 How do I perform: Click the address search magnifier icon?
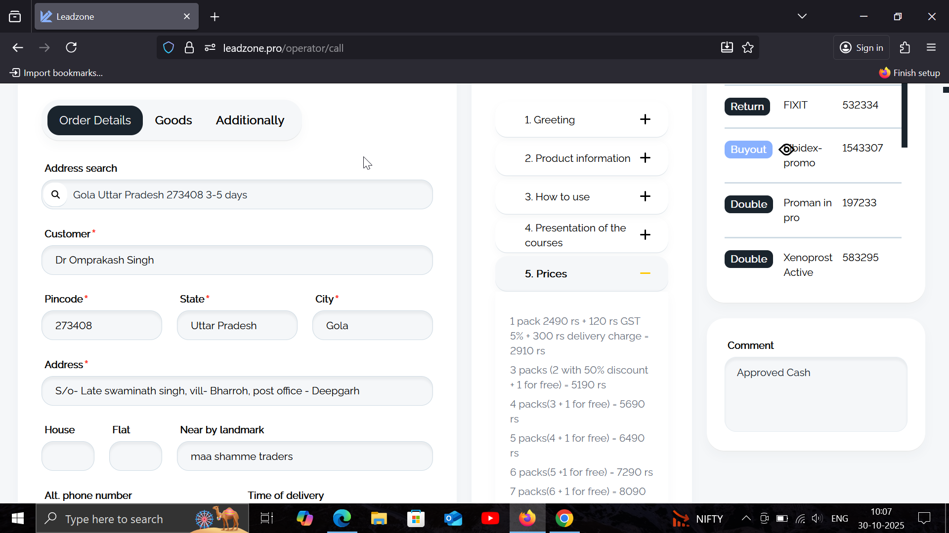point(55,194)
